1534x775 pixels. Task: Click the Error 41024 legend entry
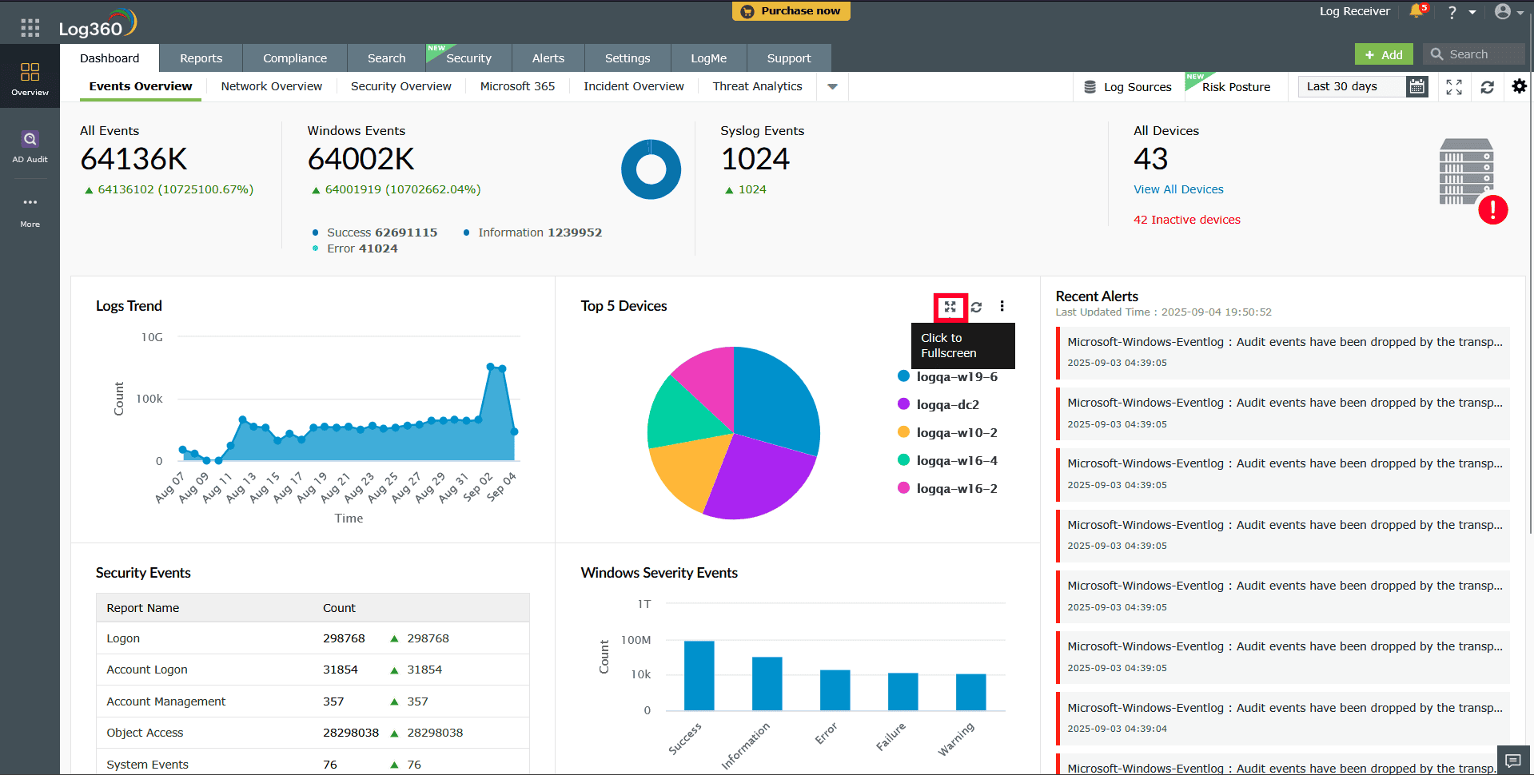point(356,248)
